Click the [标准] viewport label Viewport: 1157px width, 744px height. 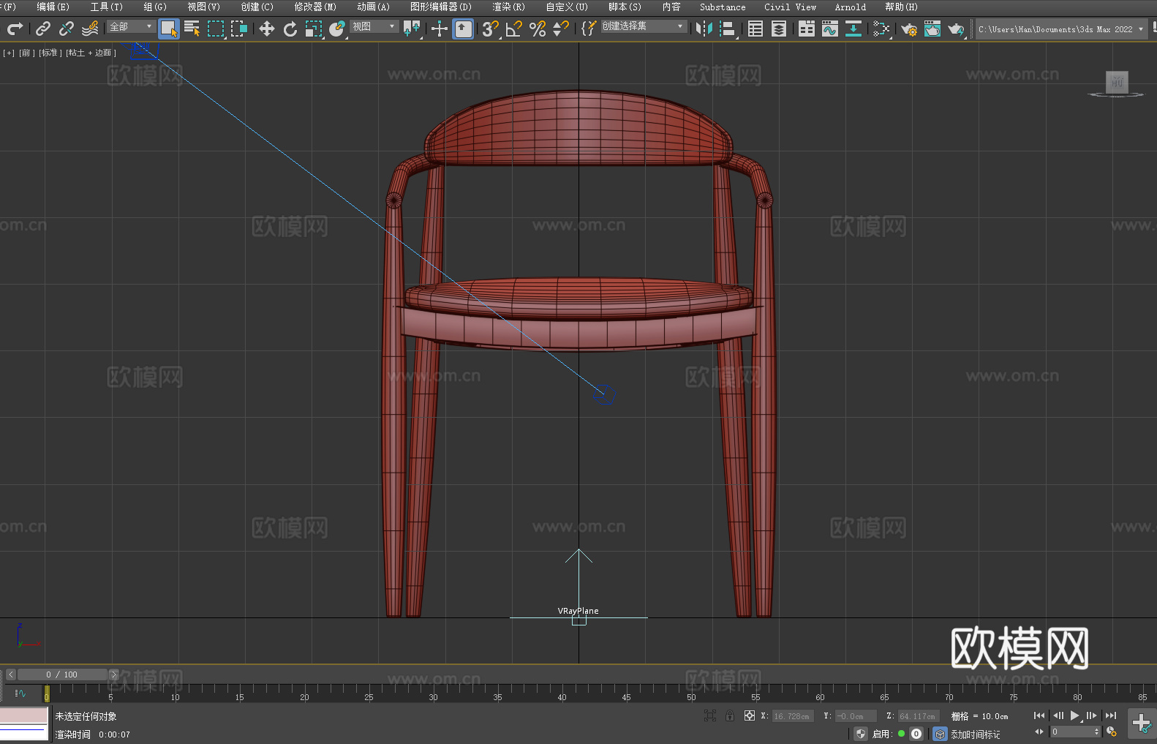click(50, 53)
